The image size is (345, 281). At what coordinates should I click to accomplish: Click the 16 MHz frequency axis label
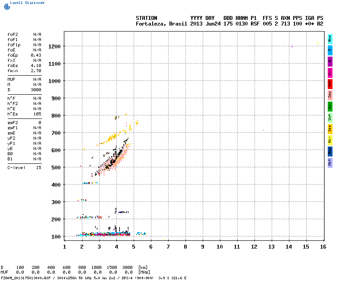pyautogui.click(x=323, y=247)
